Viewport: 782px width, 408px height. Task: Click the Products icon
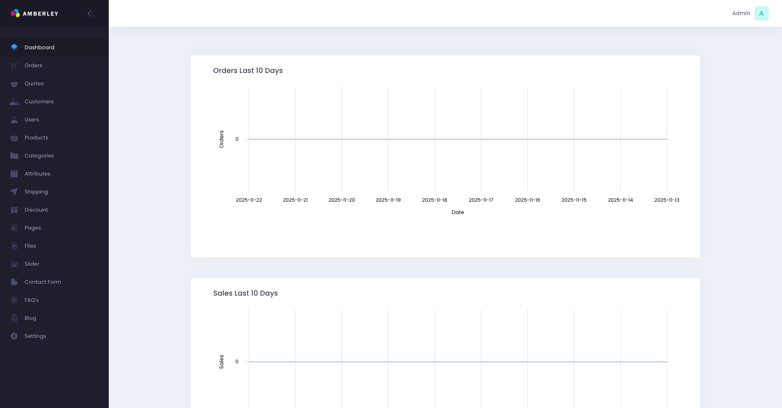pyautogui.click(x=14, y=137)
